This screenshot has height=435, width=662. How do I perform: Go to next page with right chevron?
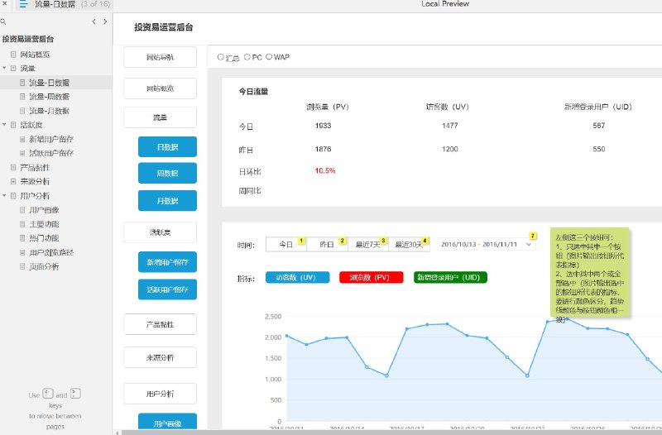[105, 22]
